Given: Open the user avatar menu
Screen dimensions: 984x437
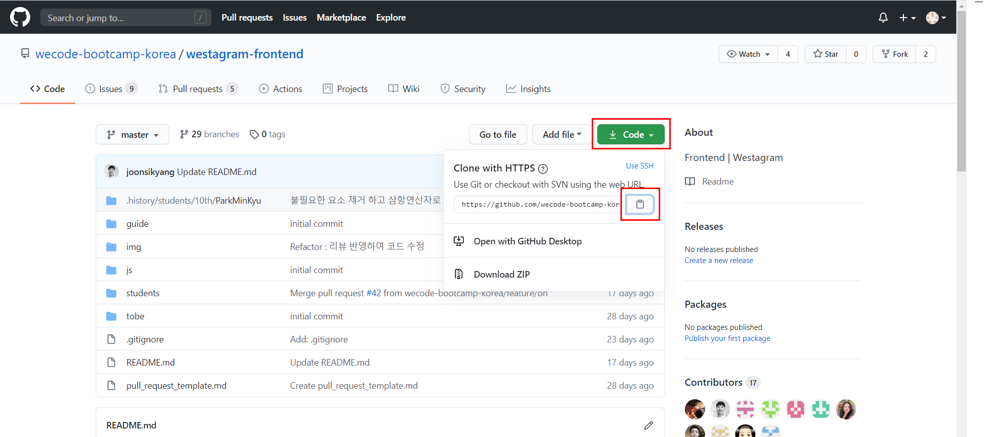Looking at the screenshot, I should (936, 18).
